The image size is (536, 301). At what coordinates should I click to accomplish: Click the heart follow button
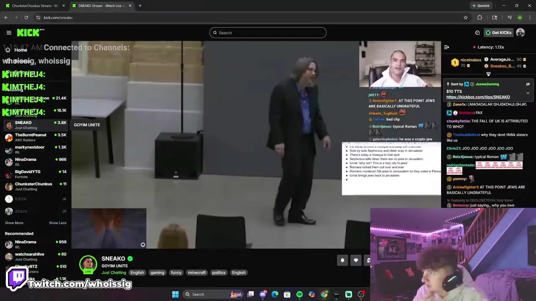pos(356,260)
